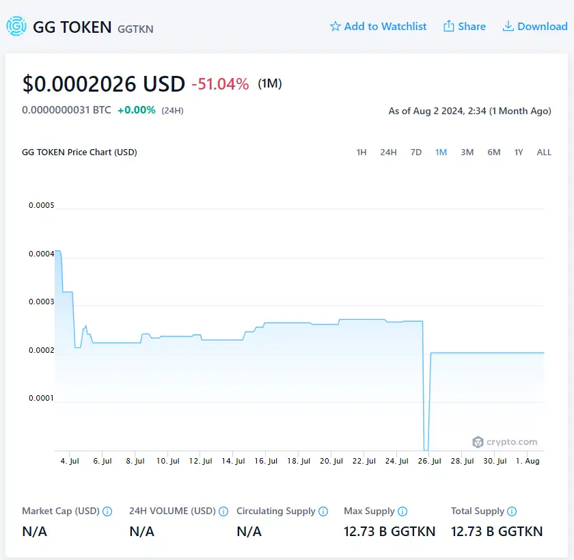The width and height of the screenshot is (574, 560).
Task: Open the Market Cap info tooltip icon
Action: click(x=109, y=511)
